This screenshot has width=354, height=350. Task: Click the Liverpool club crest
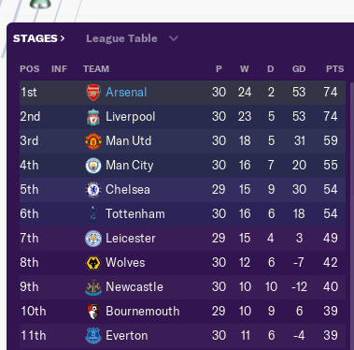point(93,117)
